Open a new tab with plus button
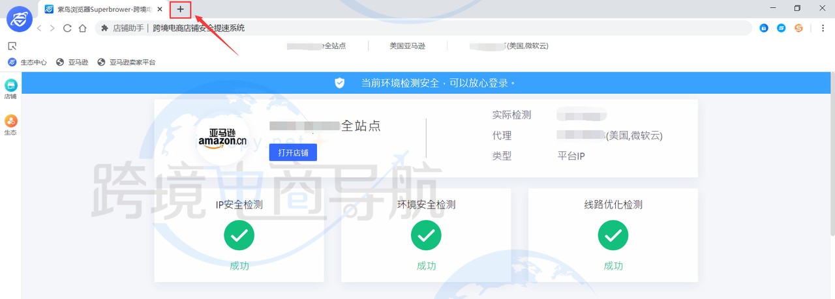 (181, 9)
